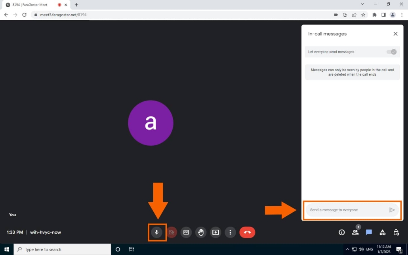This screenshot has height=255, width=408.
Task: Close the In-call messages panel
Action: pyautogui.click(x=395, y=34)
